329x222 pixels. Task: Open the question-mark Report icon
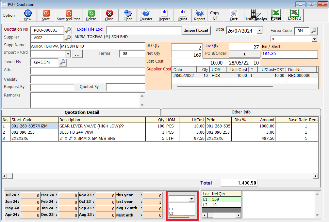coord(200,15)
